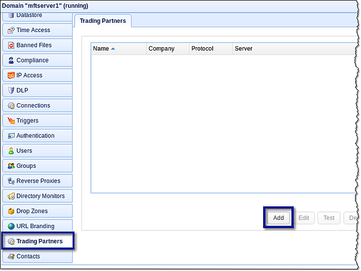Open the Authentication module
361x271 pixels.
pyautogui.click(x=38, y=136)
